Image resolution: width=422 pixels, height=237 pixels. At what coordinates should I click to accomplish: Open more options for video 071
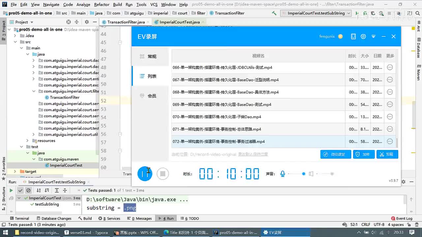[x=390, y=129]
